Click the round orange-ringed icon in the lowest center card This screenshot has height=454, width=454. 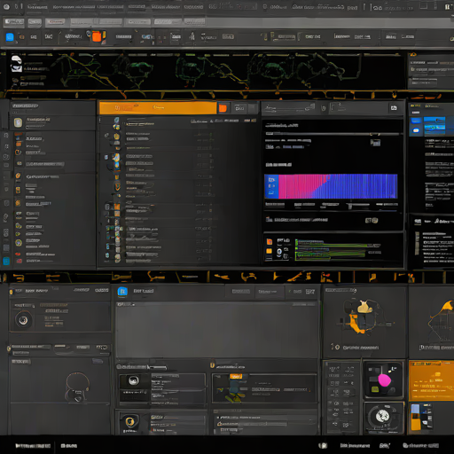[x=129, y=422]
